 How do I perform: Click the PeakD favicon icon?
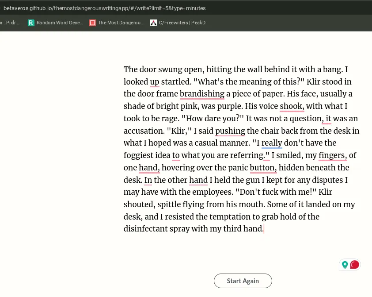click(x=153, y=23)
